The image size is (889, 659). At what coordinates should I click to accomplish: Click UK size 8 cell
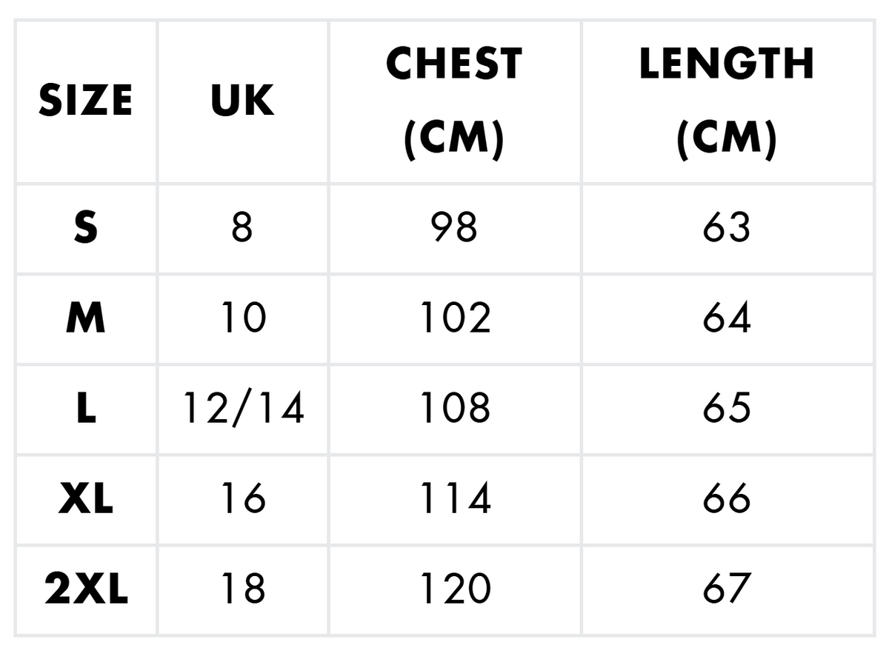tap(242, 228)
